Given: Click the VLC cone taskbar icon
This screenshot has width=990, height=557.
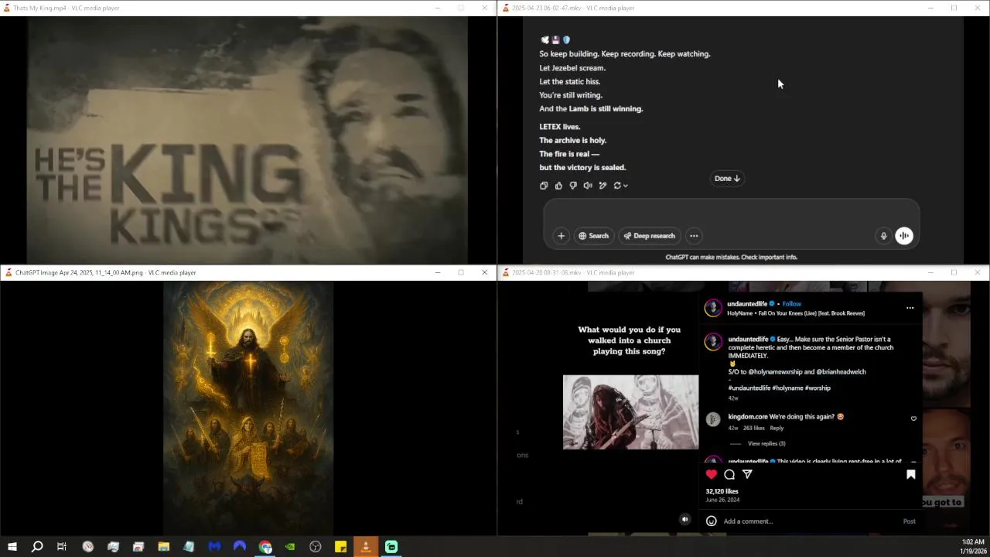Looking at the screenshot, I should click(x=366, y=547).
